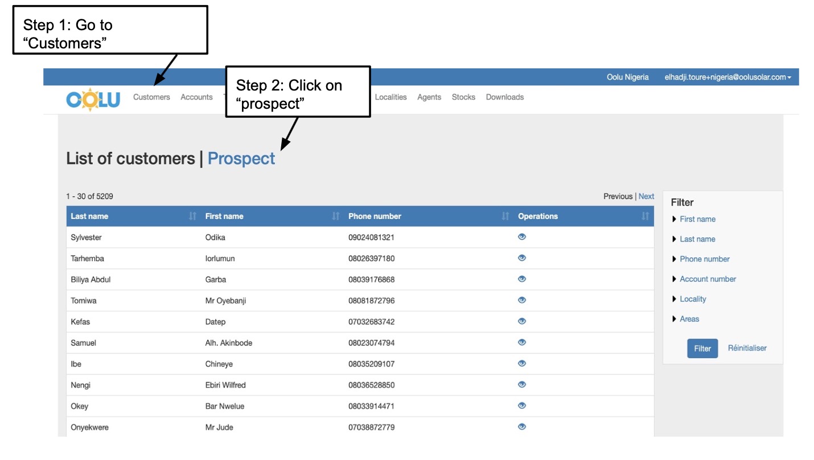The image size is (814, 460).
Task: Expand the Areas filter
Action: click(689, 319)
